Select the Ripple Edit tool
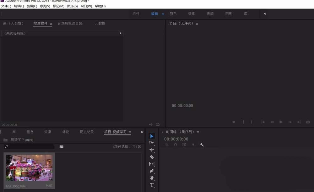This screenshot has height=192, width=314. point(152,150)
